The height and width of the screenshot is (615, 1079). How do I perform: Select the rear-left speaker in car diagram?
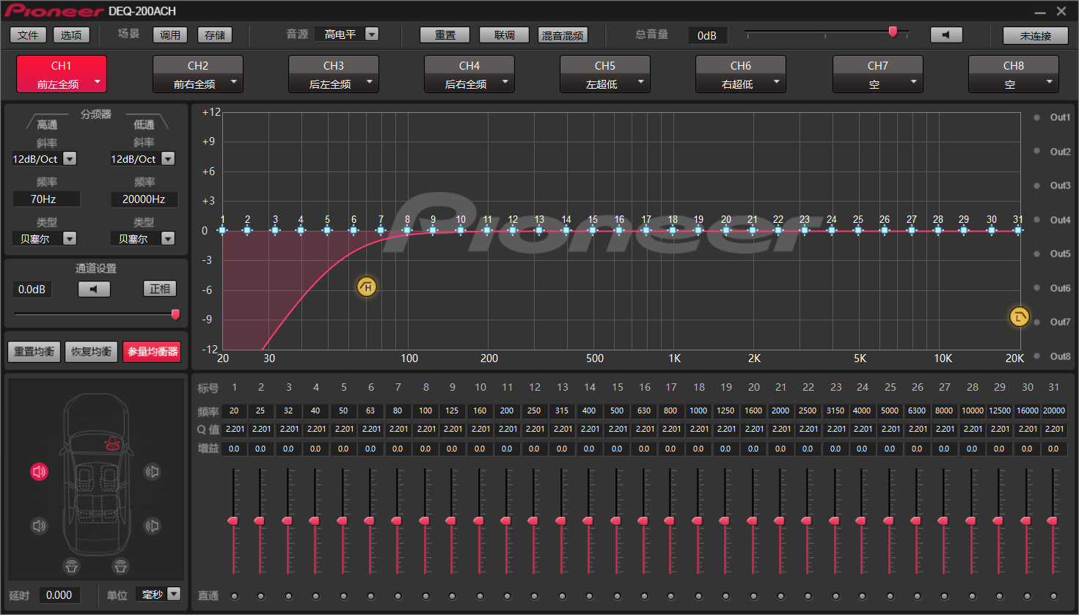point(40,526)
